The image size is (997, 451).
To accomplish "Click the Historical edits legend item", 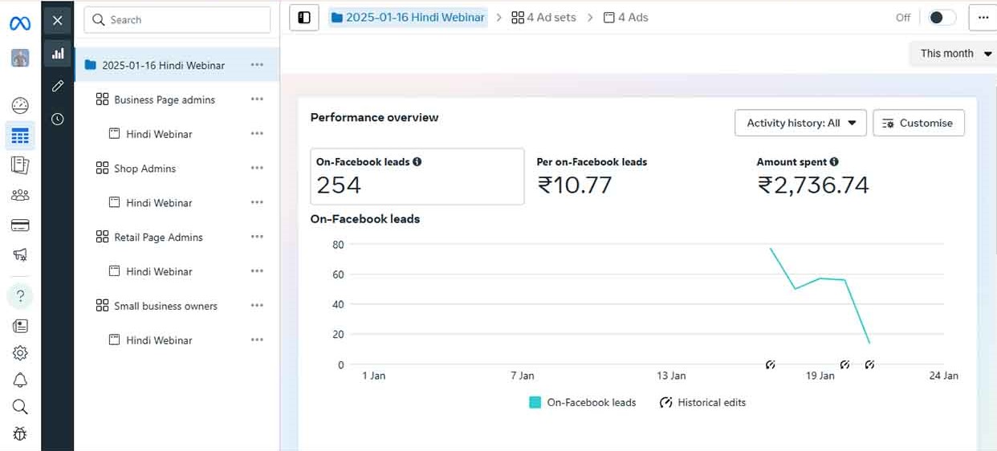I will [x=702, y=403].
